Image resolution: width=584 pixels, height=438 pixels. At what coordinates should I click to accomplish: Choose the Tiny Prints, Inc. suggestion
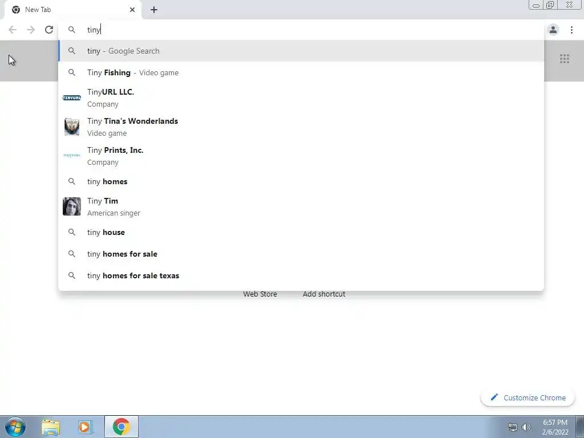click(301, 156)
